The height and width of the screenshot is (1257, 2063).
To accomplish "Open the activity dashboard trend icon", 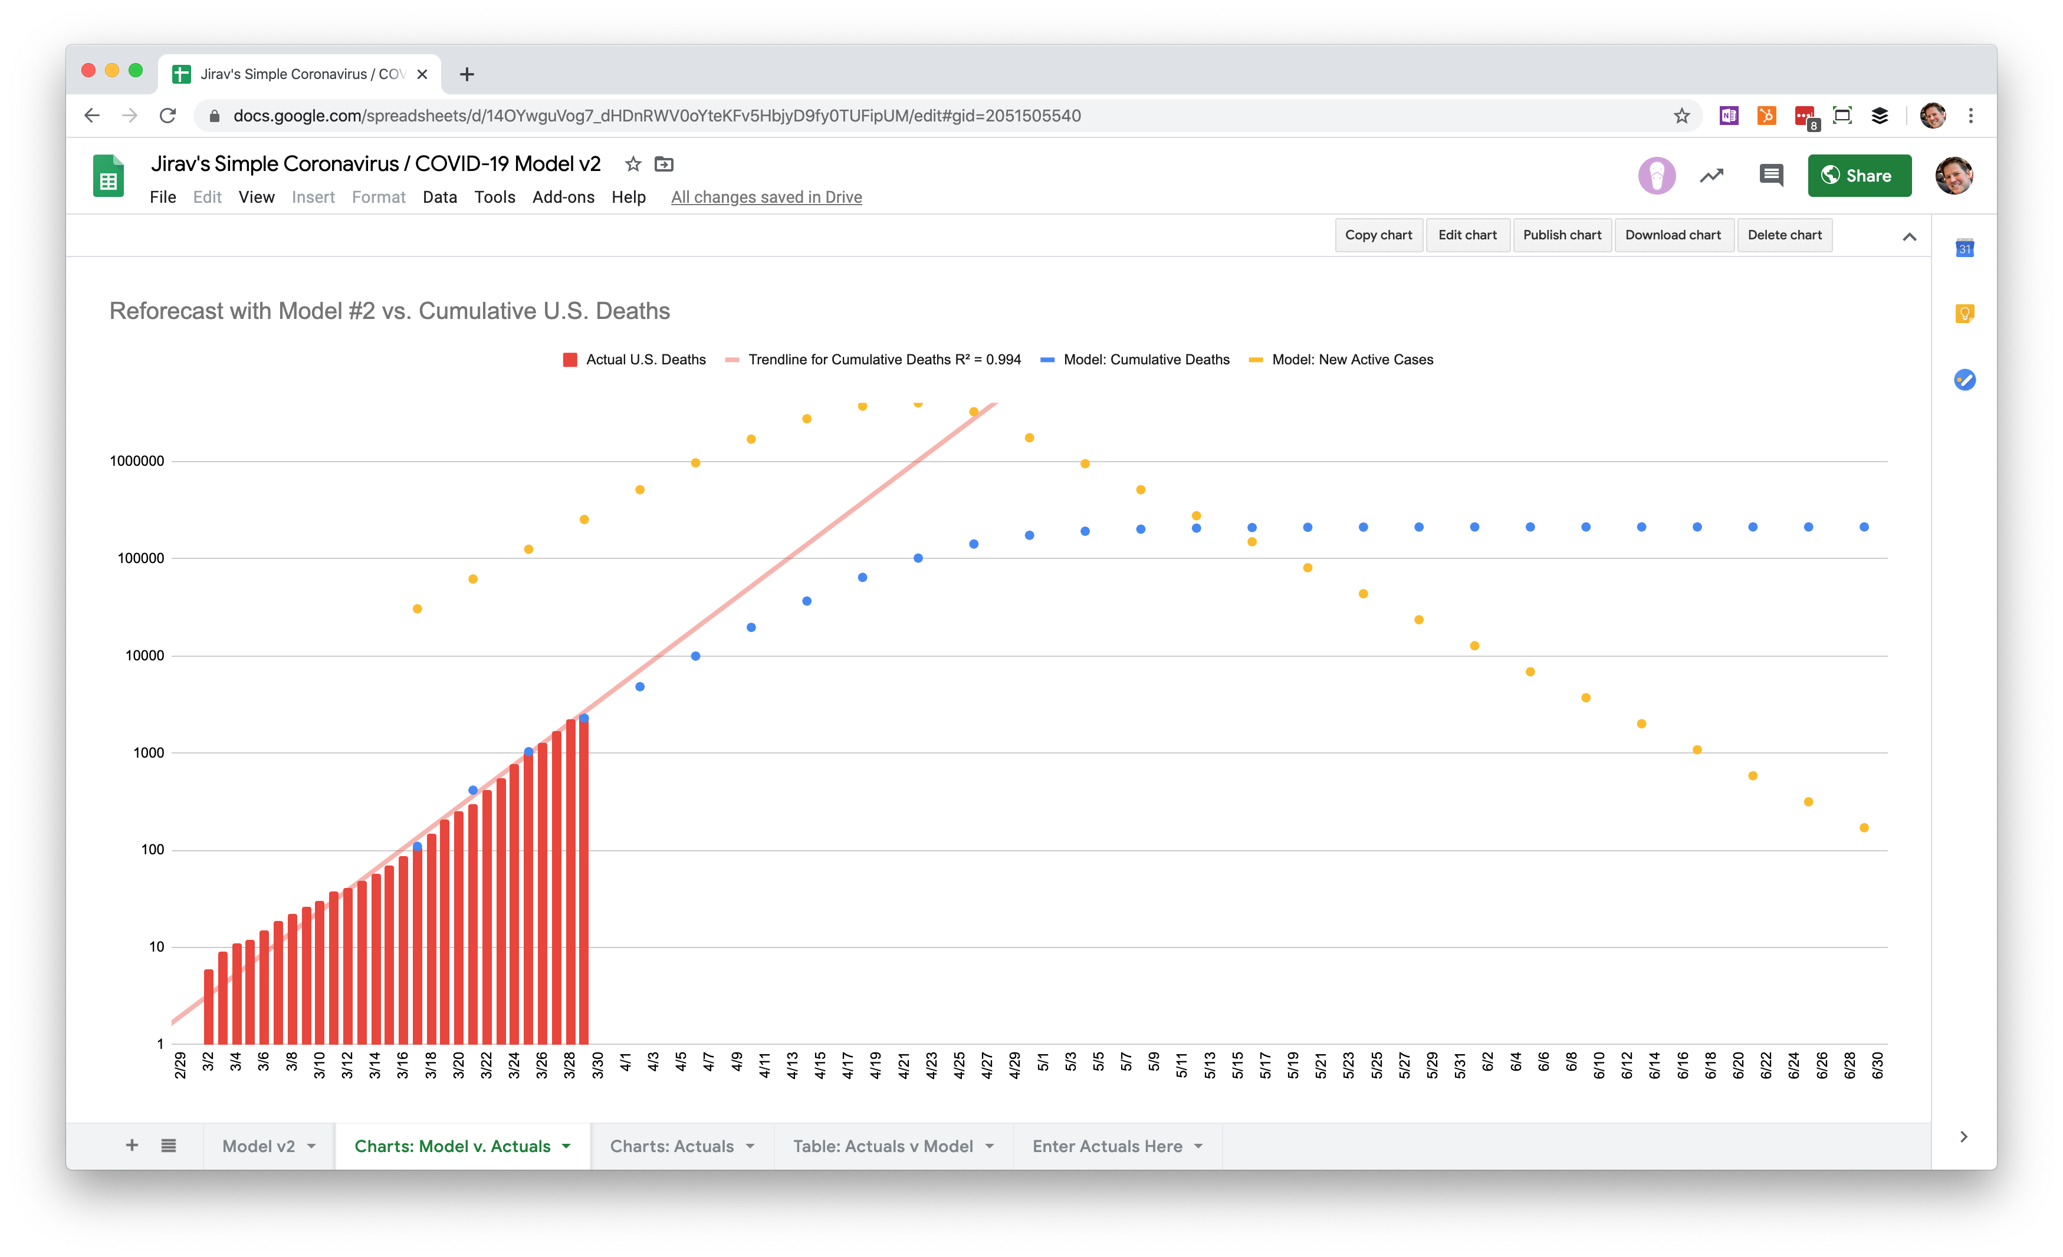I will tap(1711, 176).
